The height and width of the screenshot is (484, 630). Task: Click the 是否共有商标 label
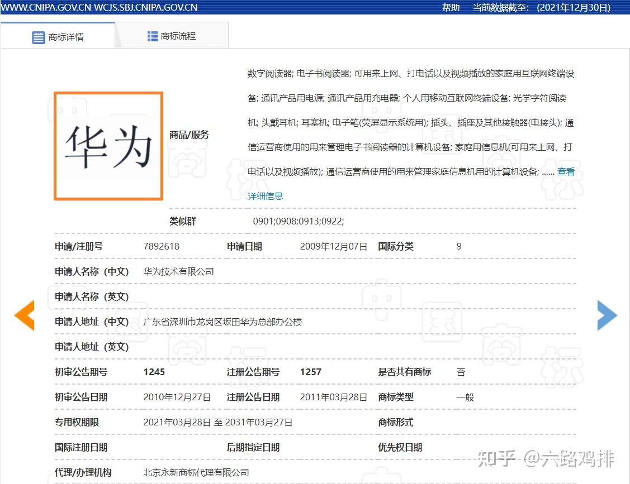[404, 372]
